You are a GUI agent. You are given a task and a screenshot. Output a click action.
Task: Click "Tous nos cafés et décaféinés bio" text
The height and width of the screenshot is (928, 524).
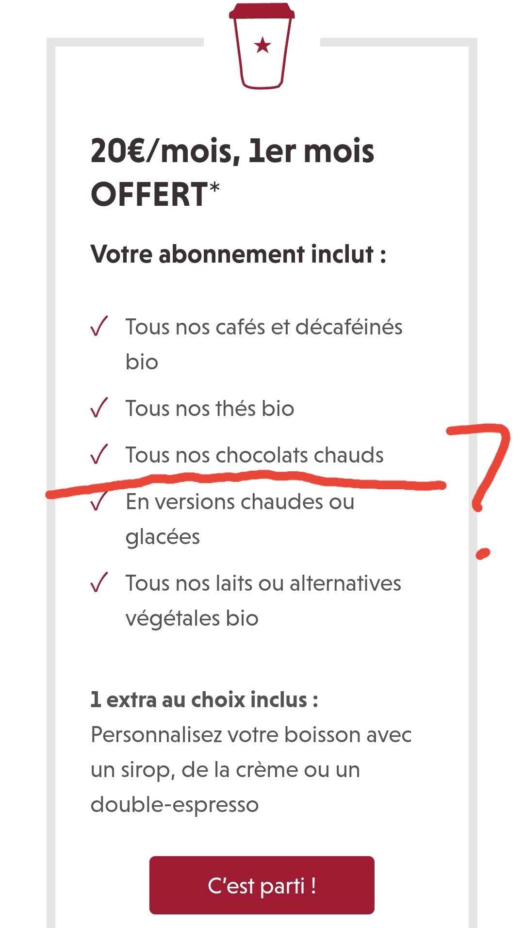click(x=264, y=344)
